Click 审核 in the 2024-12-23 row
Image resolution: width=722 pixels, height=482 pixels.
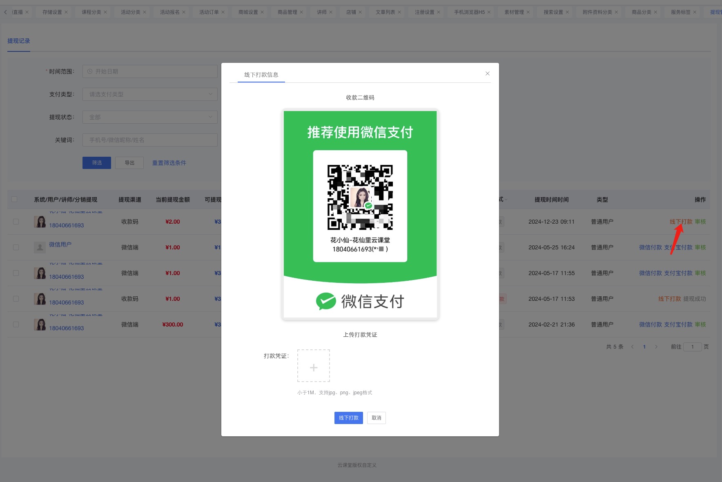(700, 222)
